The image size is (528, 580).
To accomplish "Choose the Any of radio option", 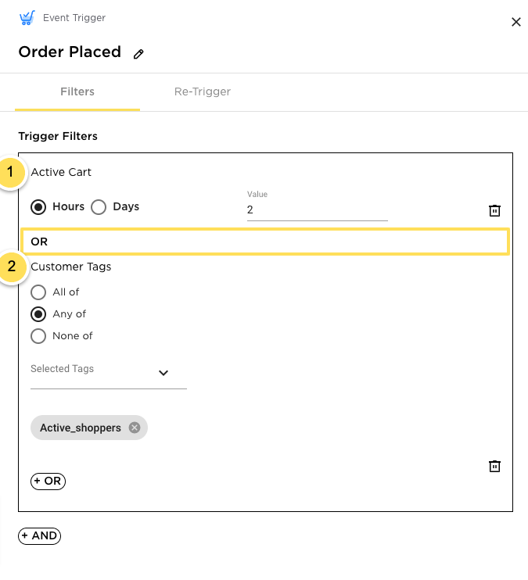I will tap(38, 314).
